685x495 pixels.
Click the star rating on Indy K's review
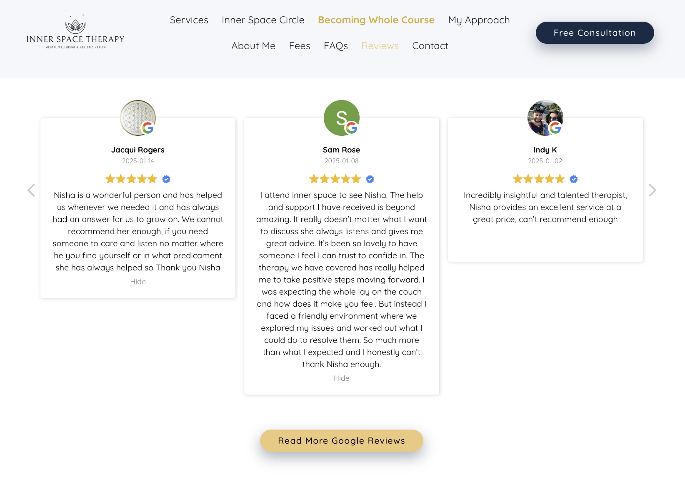(x=538, y=179)
